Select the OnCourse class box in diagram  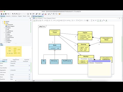pyautogui.click(x=54, y=62)
